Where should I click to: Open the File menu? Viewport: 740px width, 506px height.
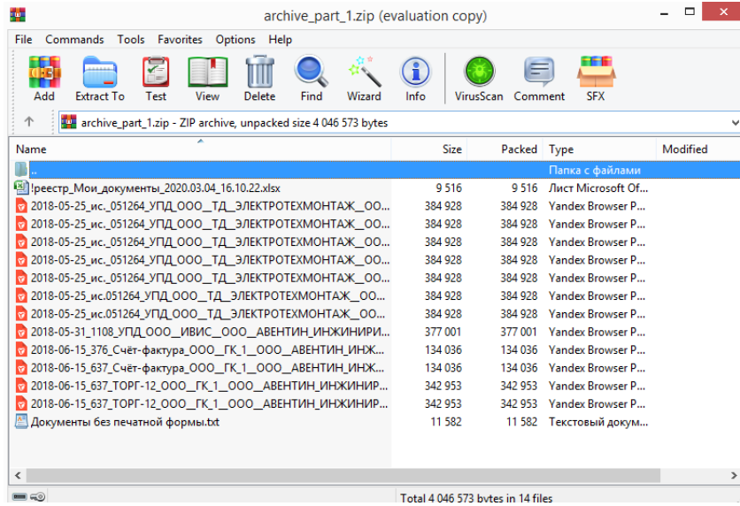point(24,40)
